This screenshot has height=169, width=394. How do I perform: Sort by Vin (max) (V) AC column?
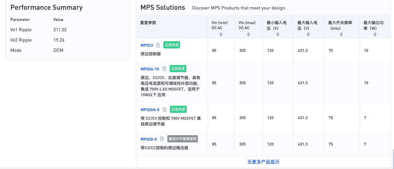pyautogui.click(x=248, y=34)
